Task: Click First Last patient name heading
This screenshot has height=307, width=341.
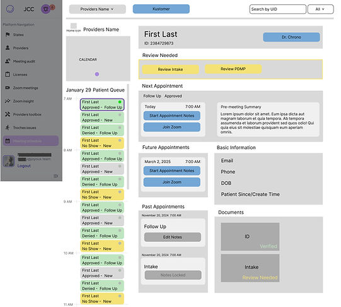Action: pyautogui.click(x=161, y=34)
